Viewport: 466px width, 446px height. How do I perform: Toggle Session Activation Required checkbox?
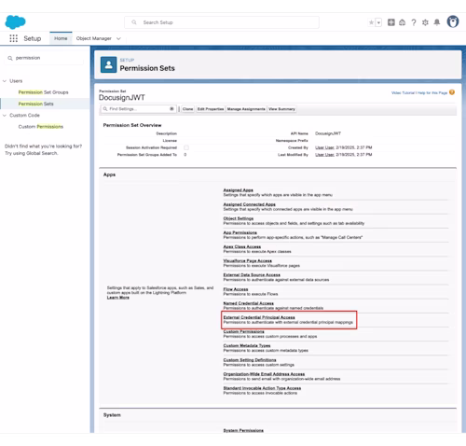click(x=186, y=147)
